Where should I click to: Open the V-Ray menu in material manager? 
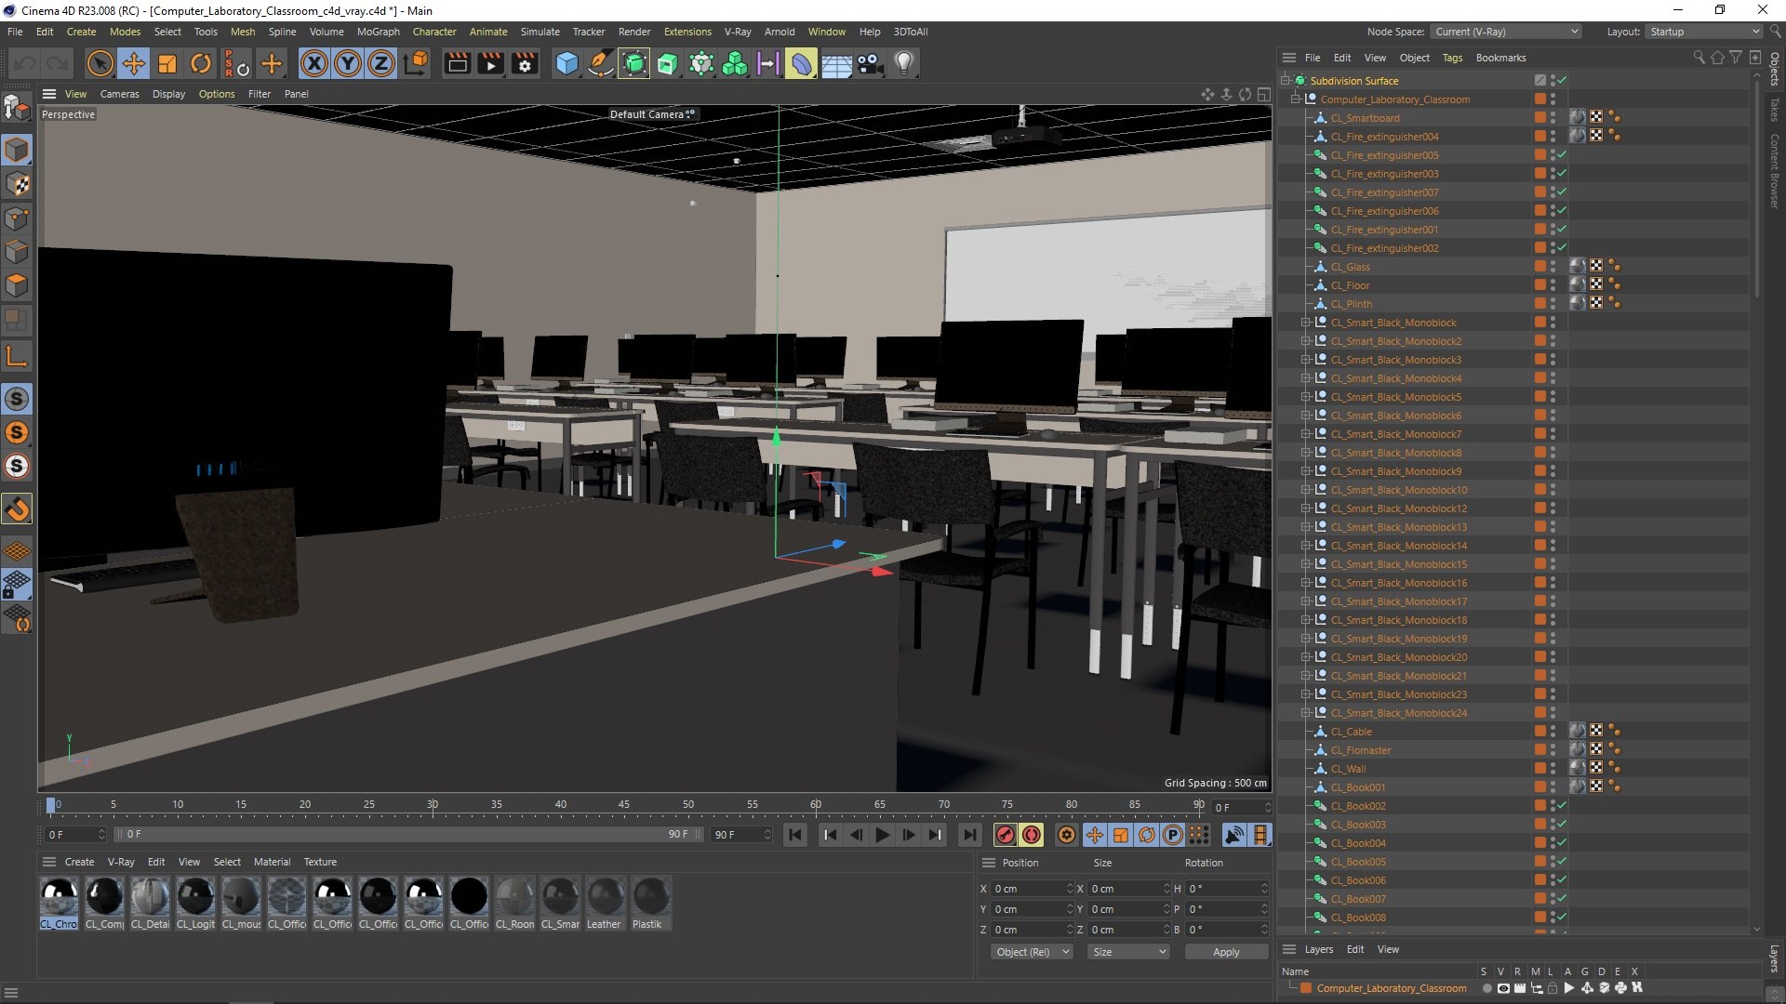pos(121,862)
